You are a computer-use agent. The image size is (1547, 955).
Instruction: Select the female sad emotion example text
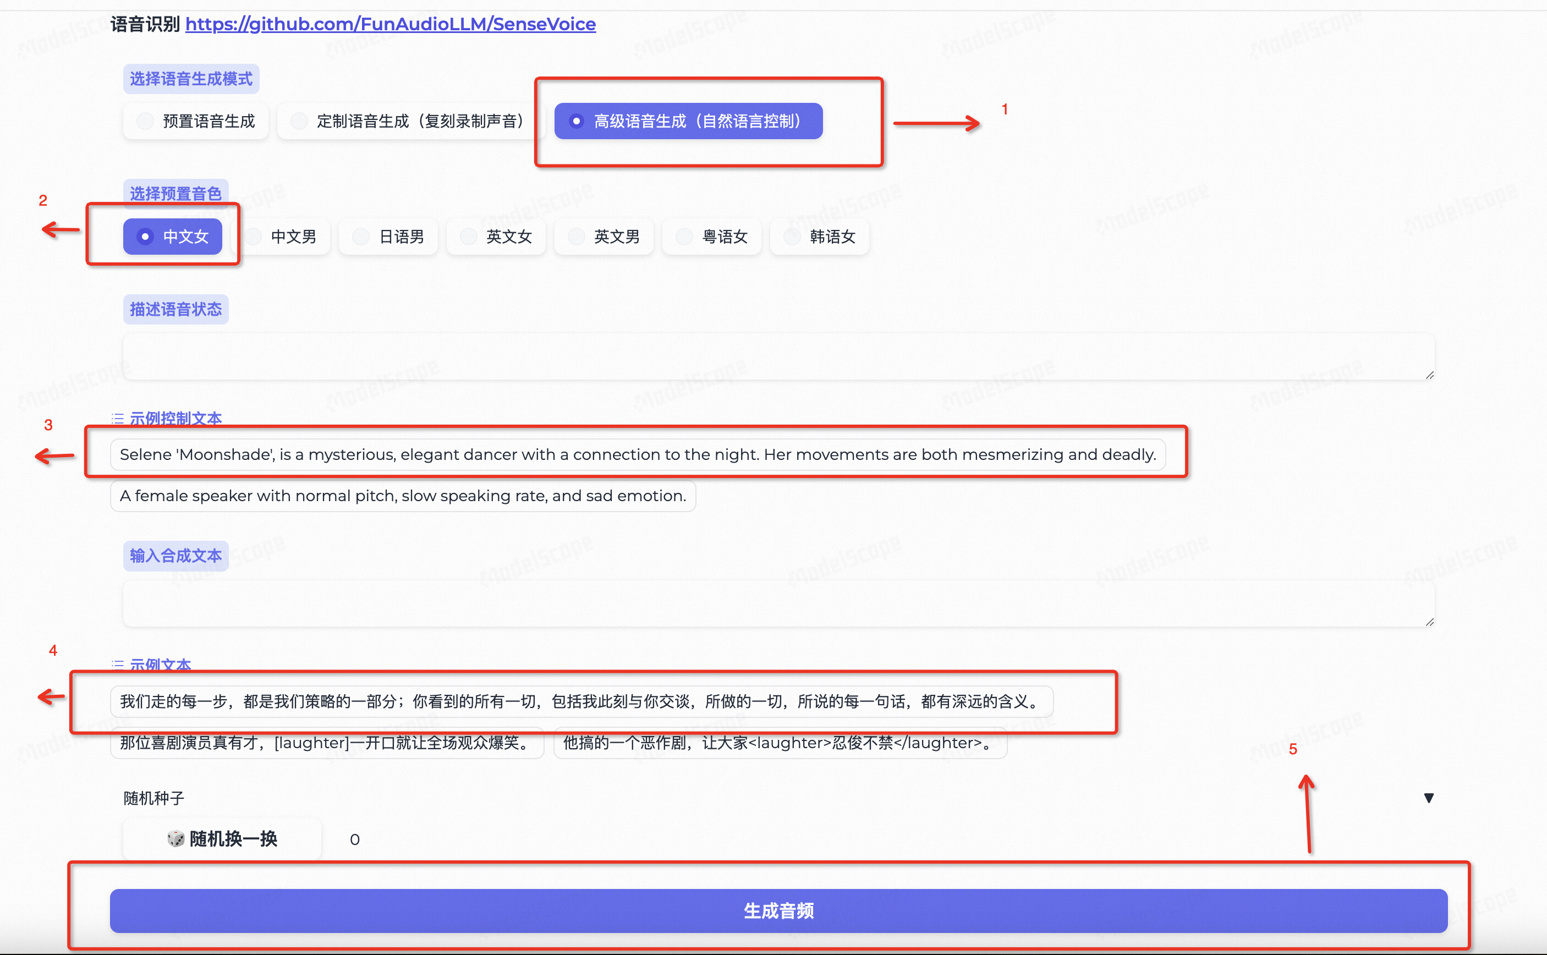[x=402, y=496]
